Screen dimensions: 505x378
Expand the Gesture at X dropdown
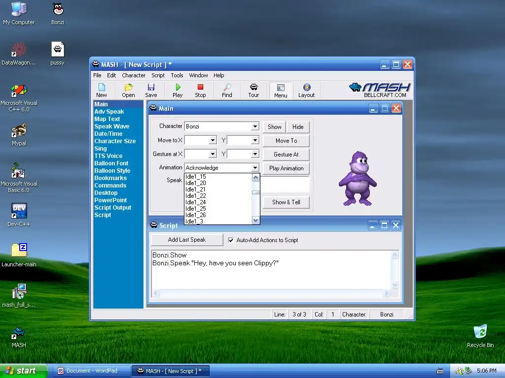pyautogui.click(x=213, y=154)
